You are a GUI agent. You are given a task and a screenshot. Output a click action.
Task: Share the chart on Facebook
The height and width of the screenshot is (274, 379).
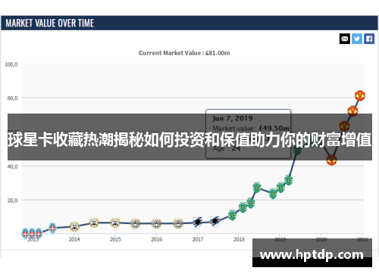(369, 39)
